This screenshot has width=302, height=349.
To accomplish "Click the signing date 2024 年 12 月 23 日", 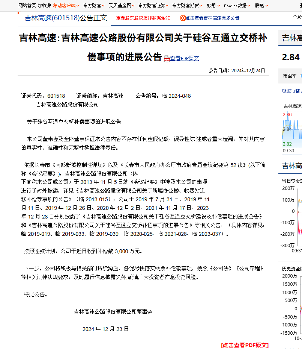I will click(105, 329).
